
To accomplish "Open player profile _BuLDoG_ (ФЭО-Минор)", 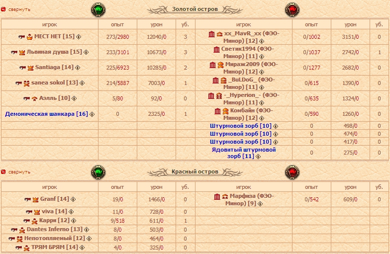I will click(251, 84).
